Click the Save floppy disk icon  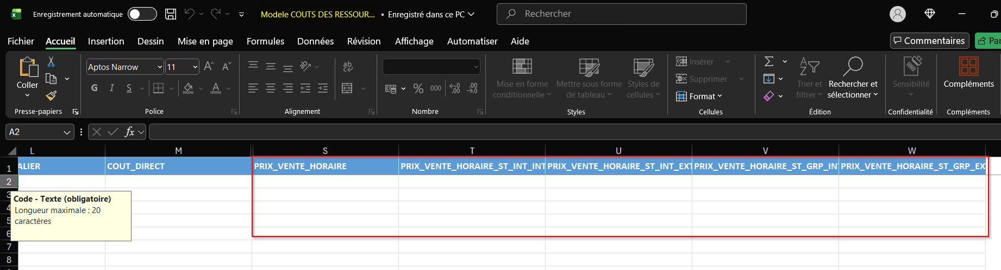[171, 14]
